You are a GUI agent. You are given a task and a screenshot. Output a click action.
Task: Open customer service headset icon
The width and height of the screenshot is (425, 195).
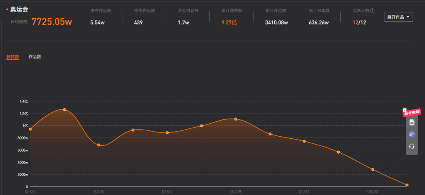click(412, 147)
